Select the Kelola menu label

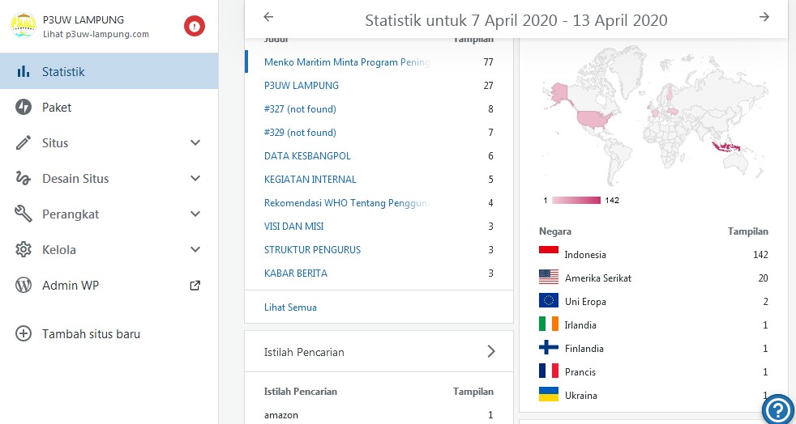click(x=59, y=250)
